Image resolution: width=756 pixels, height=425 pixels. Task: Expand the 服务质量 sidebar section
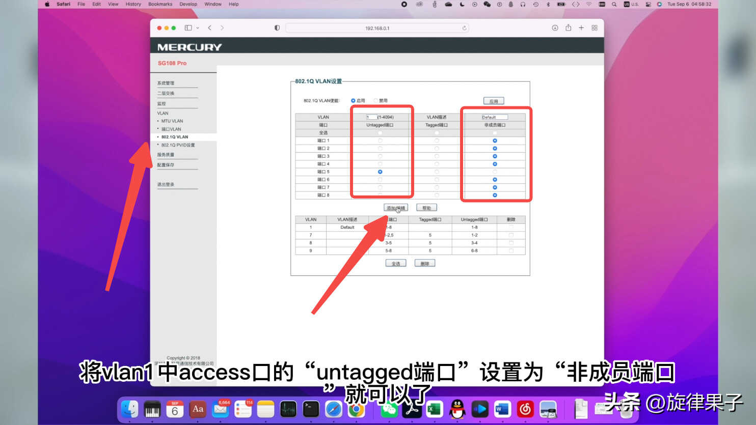click(166, 155)
